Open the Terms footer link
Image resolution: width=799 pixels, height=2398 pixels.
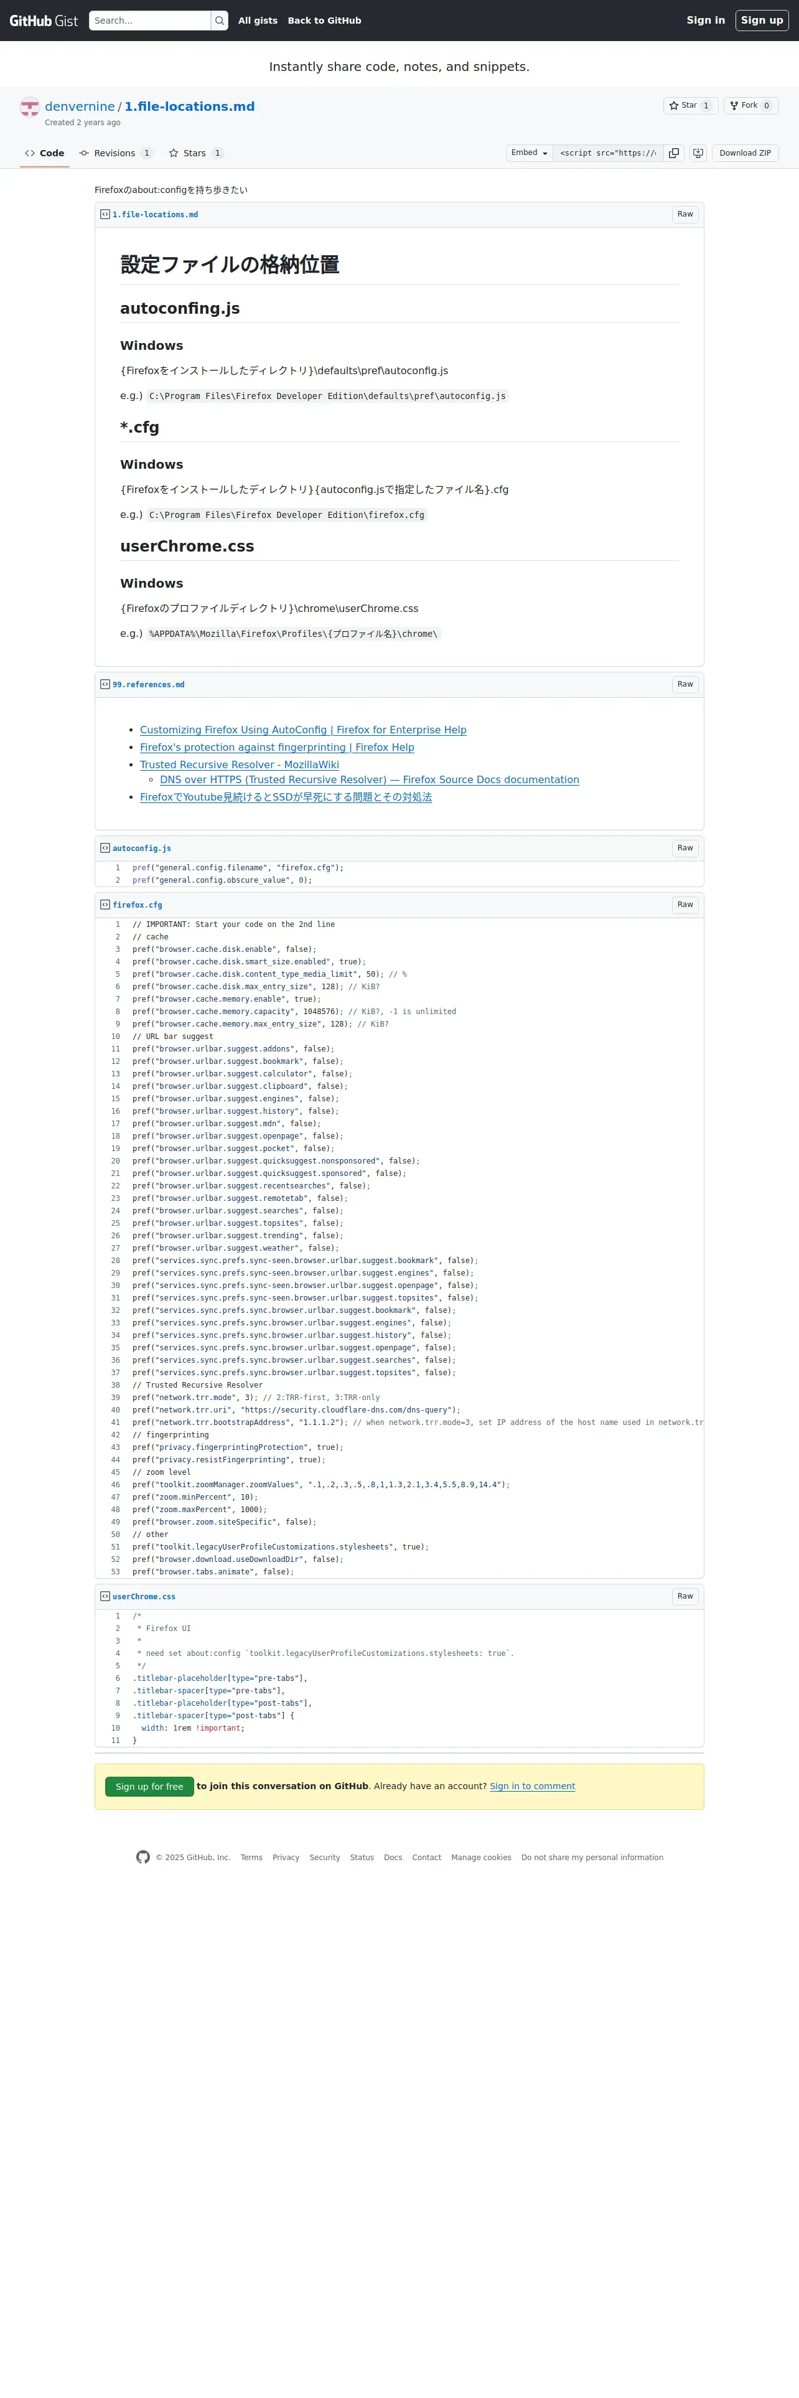coord(251,1858)
